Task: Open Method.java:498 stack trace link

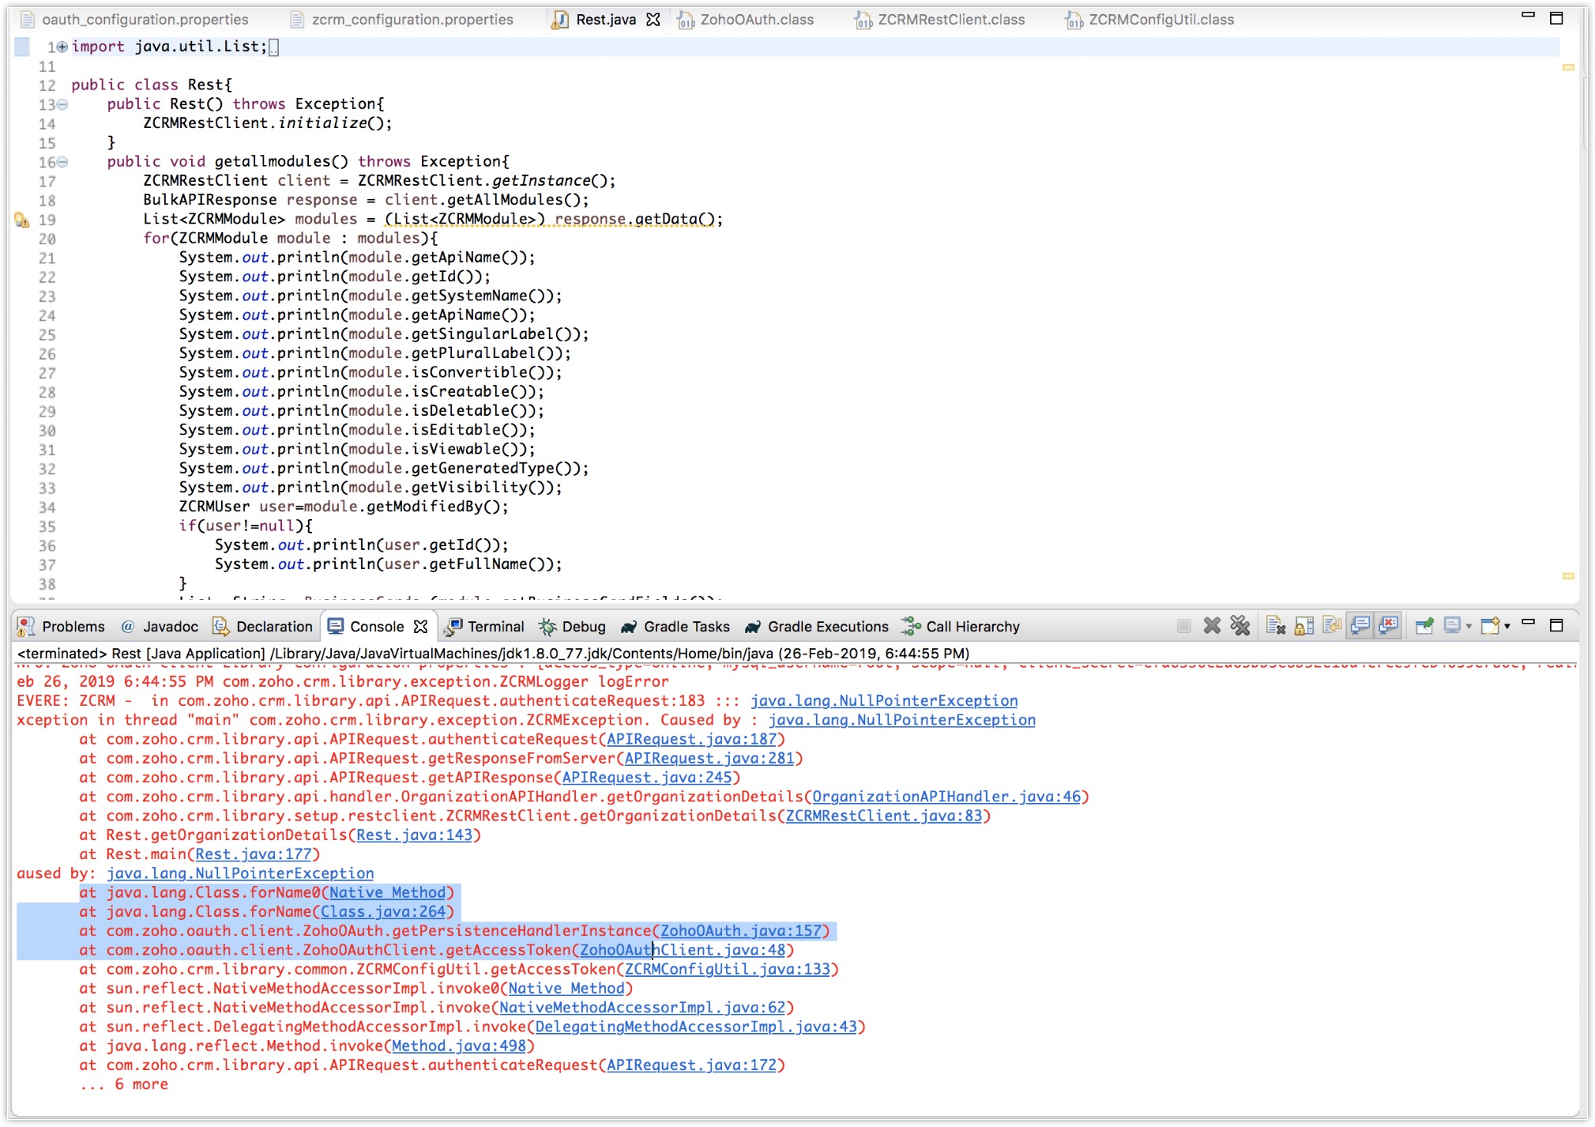Action: (459, 1046)
